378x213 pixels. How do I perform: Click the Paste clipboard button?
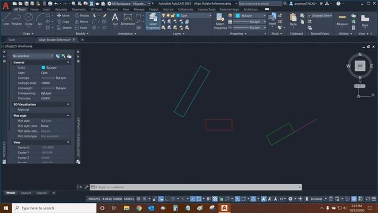[x=293, y=20]
